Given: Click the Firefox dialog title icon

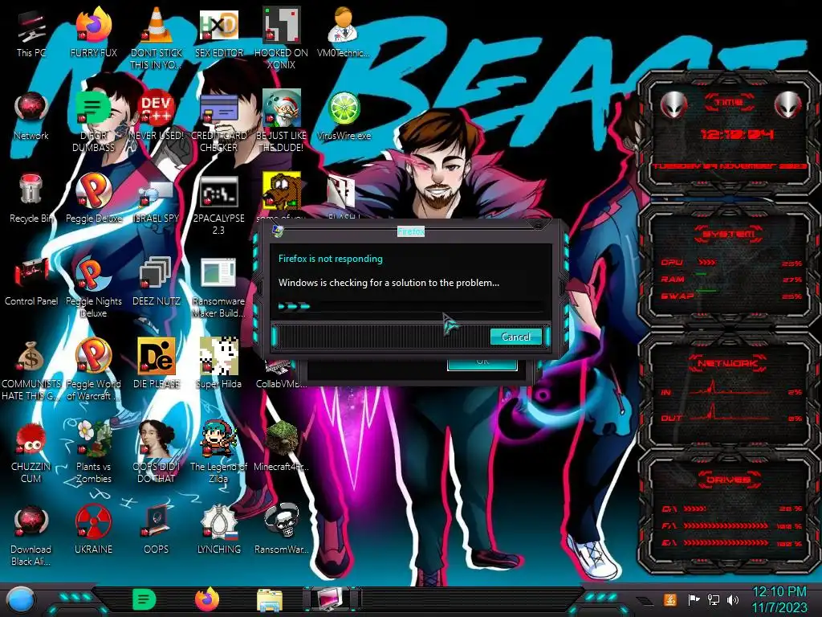Looking at the screenshot, I should coord(278,231).
